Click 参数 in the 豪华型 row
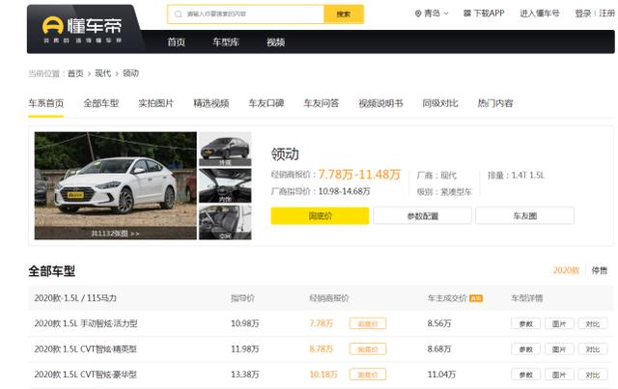The image size is (618, 389). (x=525, y=375)
